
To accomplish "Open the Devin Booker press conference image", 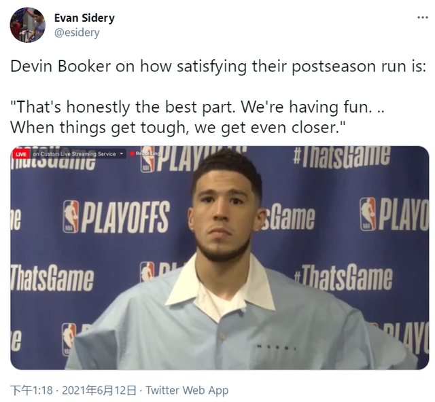I will [220, 258].
